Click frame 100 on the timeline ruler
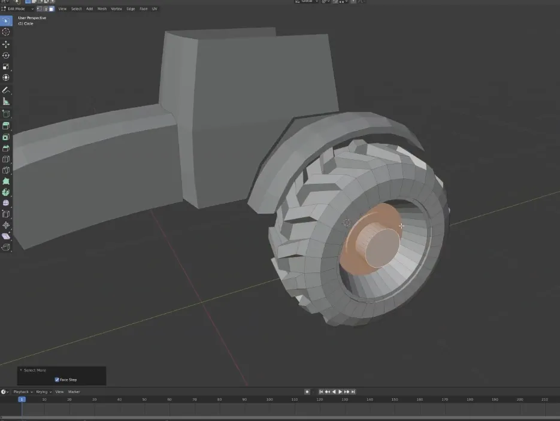 [270, 399]
